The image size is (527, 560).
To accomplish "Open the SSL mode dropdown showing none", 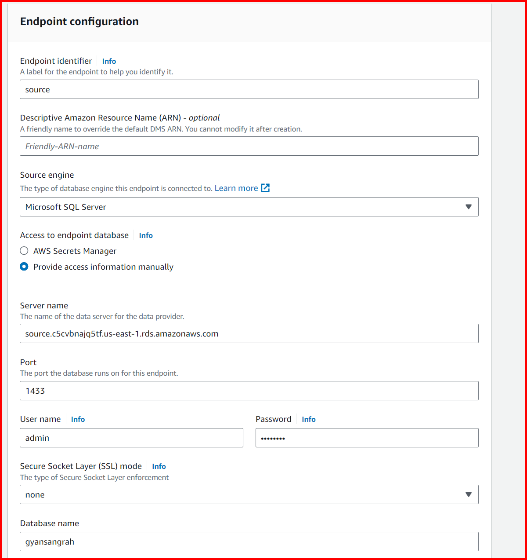I will (x=469, y=494).
